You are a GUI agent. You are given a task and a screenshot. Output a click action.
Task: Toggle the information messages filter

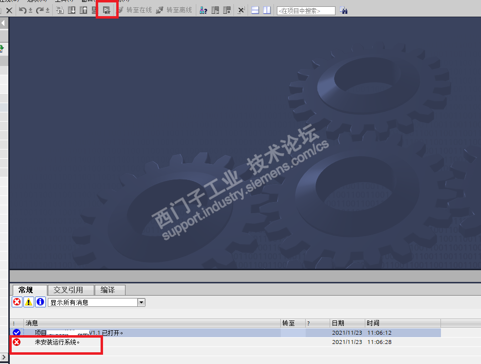coord(40,302)
